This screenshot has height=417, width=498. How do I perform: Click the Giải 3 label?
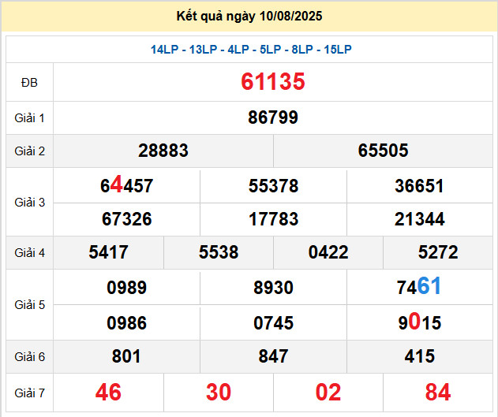(x=29, y=203)
